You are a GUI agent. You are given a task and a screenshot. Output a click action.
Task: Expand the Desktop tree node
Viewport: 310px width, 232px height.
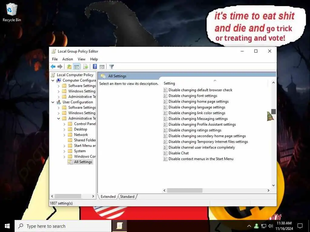(64, 129)
